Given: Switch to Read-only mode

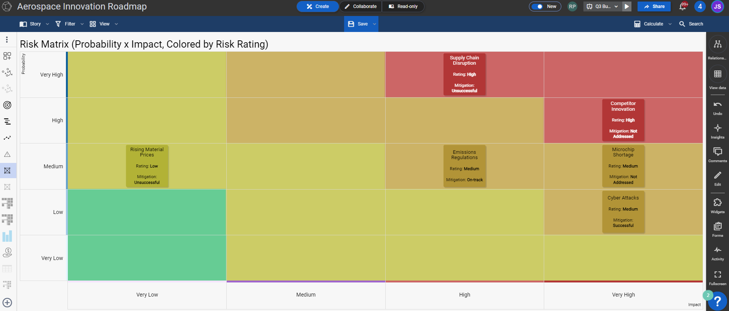Looking at the screenshot, I should click(403, 6).
